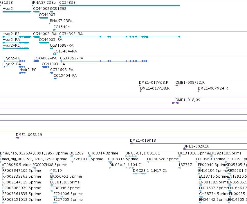
Task: Click DME1-007M24.R clone label
Action: coord(213,88)
